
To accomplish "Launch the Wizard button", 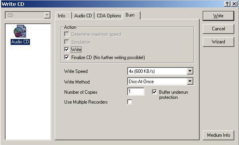I will coord(218,42).
